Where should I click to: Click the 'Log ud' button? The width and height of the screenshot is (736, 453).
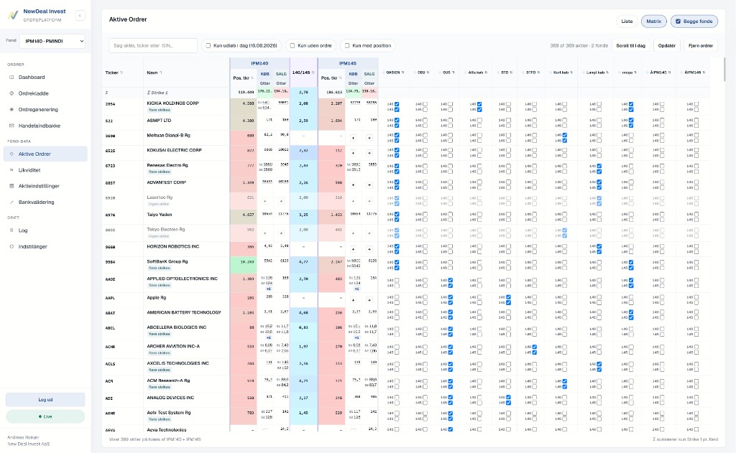click(x=45, y=400)
